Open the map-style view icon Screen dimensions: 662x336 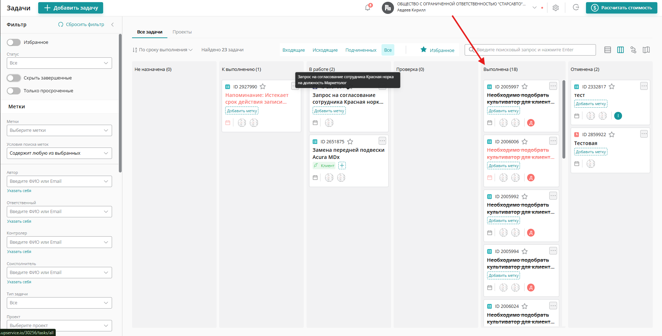pos(646,50)
